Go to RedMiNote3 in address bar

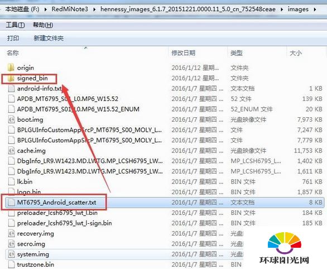[70, 9]
